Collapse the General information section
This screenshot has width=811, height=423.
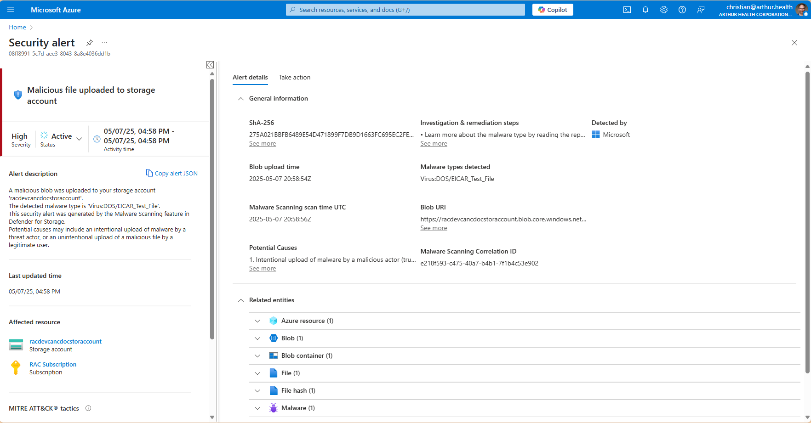coord(241,99)
